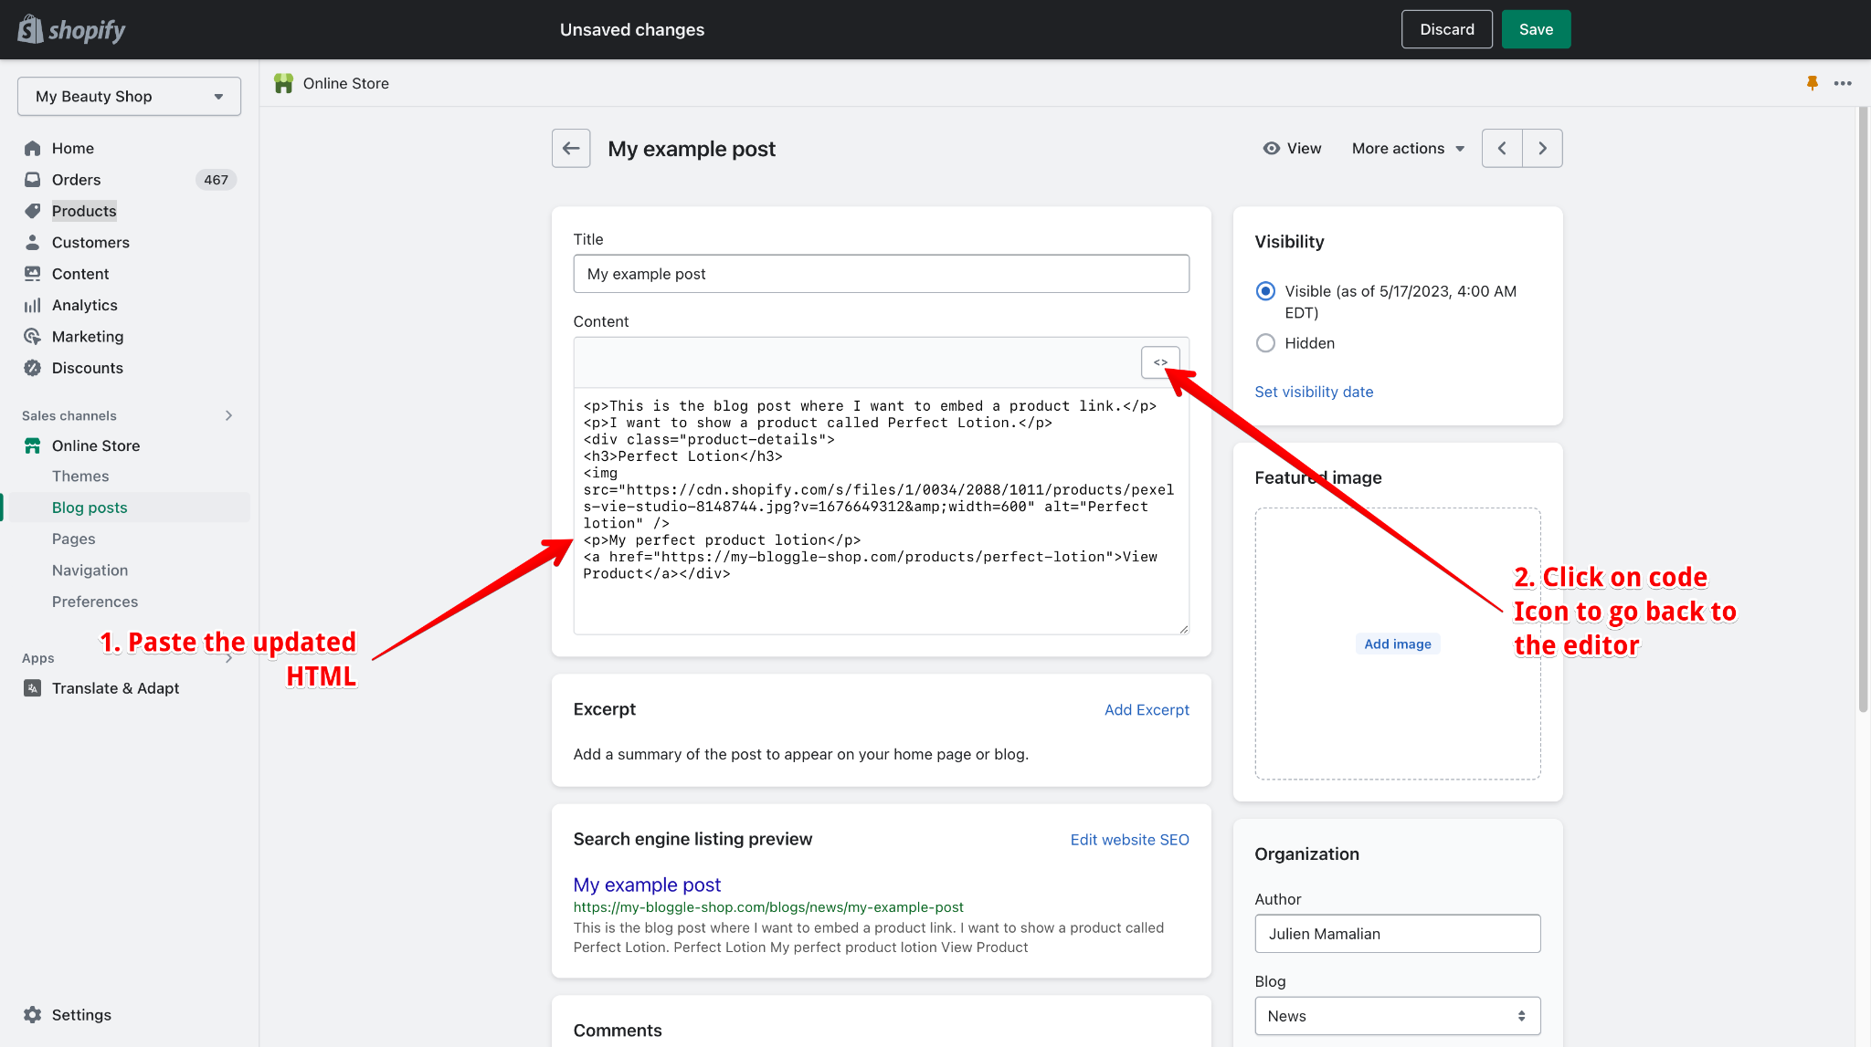Select the code view icon above the content editor
The image size is (1871, 1047).
[x=1160, y=361]
